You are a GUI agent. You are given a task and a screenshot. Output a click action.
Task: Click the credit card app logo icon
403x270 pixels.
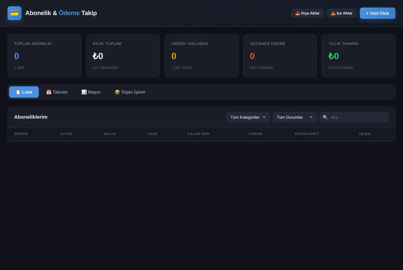[14, 13]
